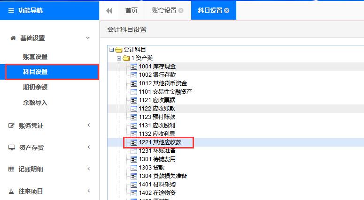Screen dimensions: 364x200
Task: Select account 1221 其他应收款
Action: pos(160,142)
